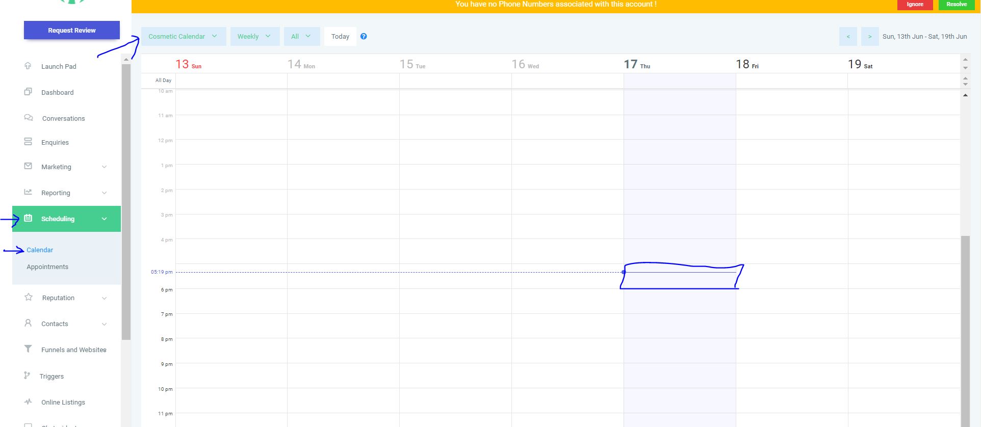Open Enquiries menu item
981x427 pixels.
point(55,142)
